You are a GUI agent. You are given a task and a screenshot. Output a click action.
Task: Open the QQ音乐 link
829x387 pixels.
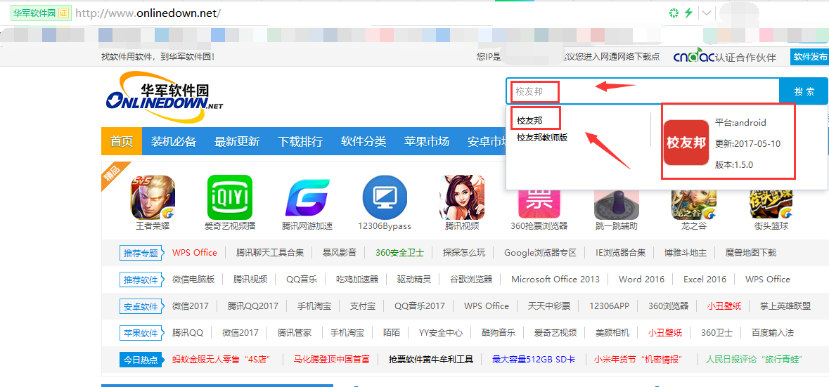click(x=302, y=280)
